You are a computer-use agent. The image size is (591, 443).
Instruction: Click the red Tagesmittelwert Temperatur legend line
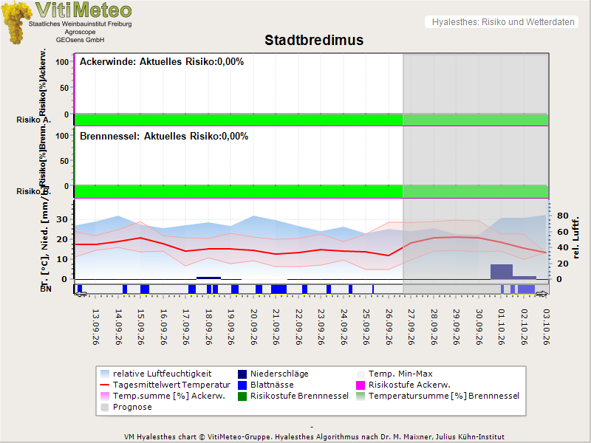[105, 385]
